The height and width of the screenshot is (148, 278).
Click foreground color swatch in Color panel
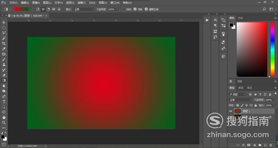(231, 25)
